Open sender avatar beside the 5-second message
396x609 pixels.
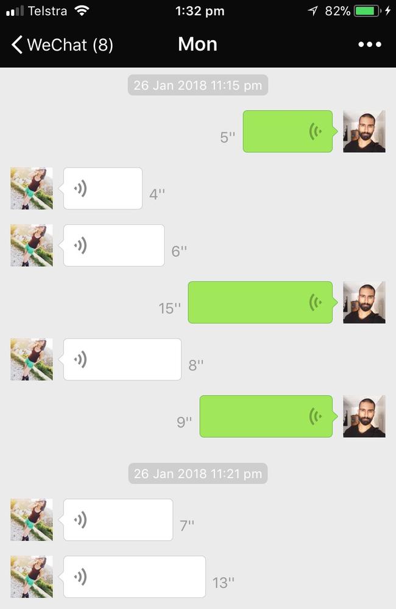(x=364, y=132)
